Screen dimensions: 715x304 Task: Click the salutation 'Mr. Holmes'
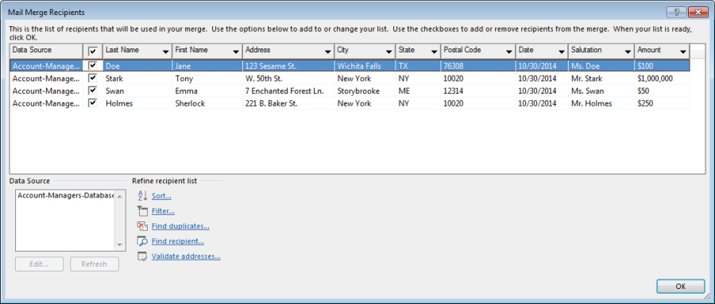[x=591, y=103]
